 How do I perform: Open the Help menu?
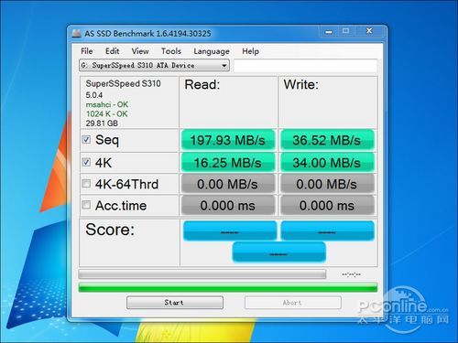tap(250, 51)
